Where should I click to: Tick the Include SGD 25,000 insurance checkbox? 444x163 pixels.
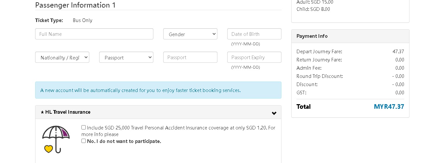(x=84, y=128)
